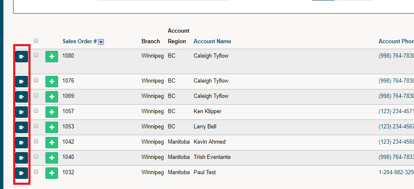Expand details for order 1057 via the plus
Viewport: 414px width, 189px height.
pyautogui.click(x=52, y=112)
